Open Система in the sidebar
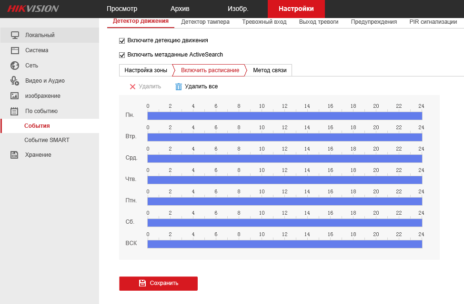 [50, 50]
